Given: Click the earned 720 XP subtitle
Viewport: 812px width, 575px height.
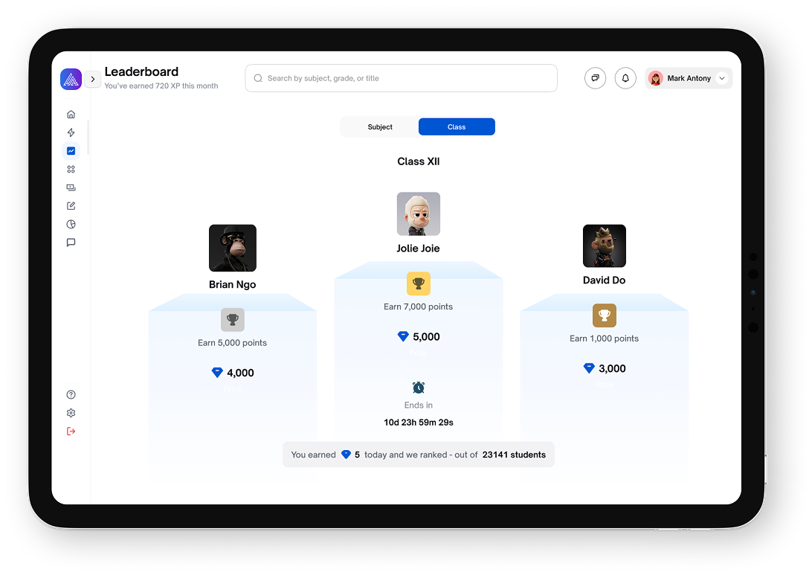Looking at the screenshot, I should (161, 86).
